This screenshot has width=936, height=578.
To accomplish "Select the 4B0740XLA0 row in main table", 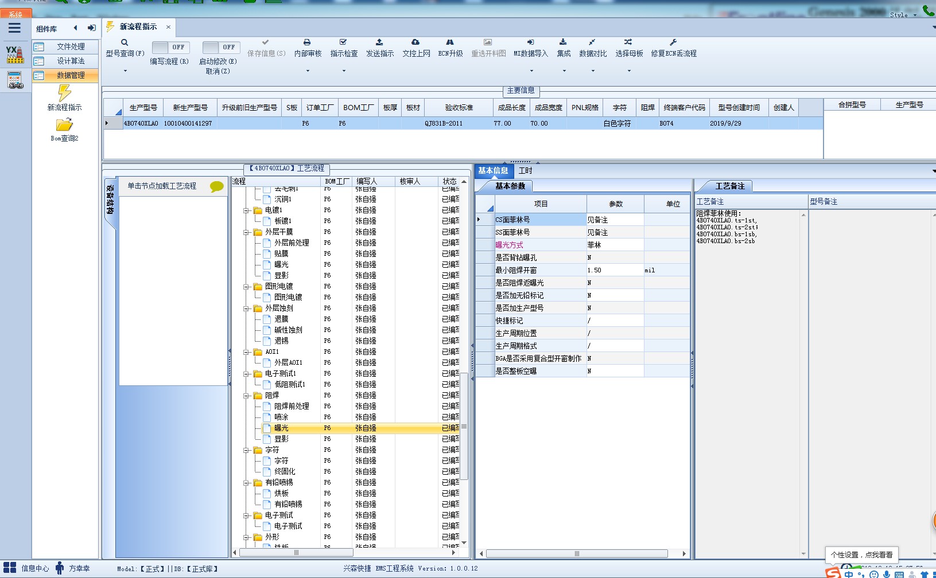I will pos(463,123).
